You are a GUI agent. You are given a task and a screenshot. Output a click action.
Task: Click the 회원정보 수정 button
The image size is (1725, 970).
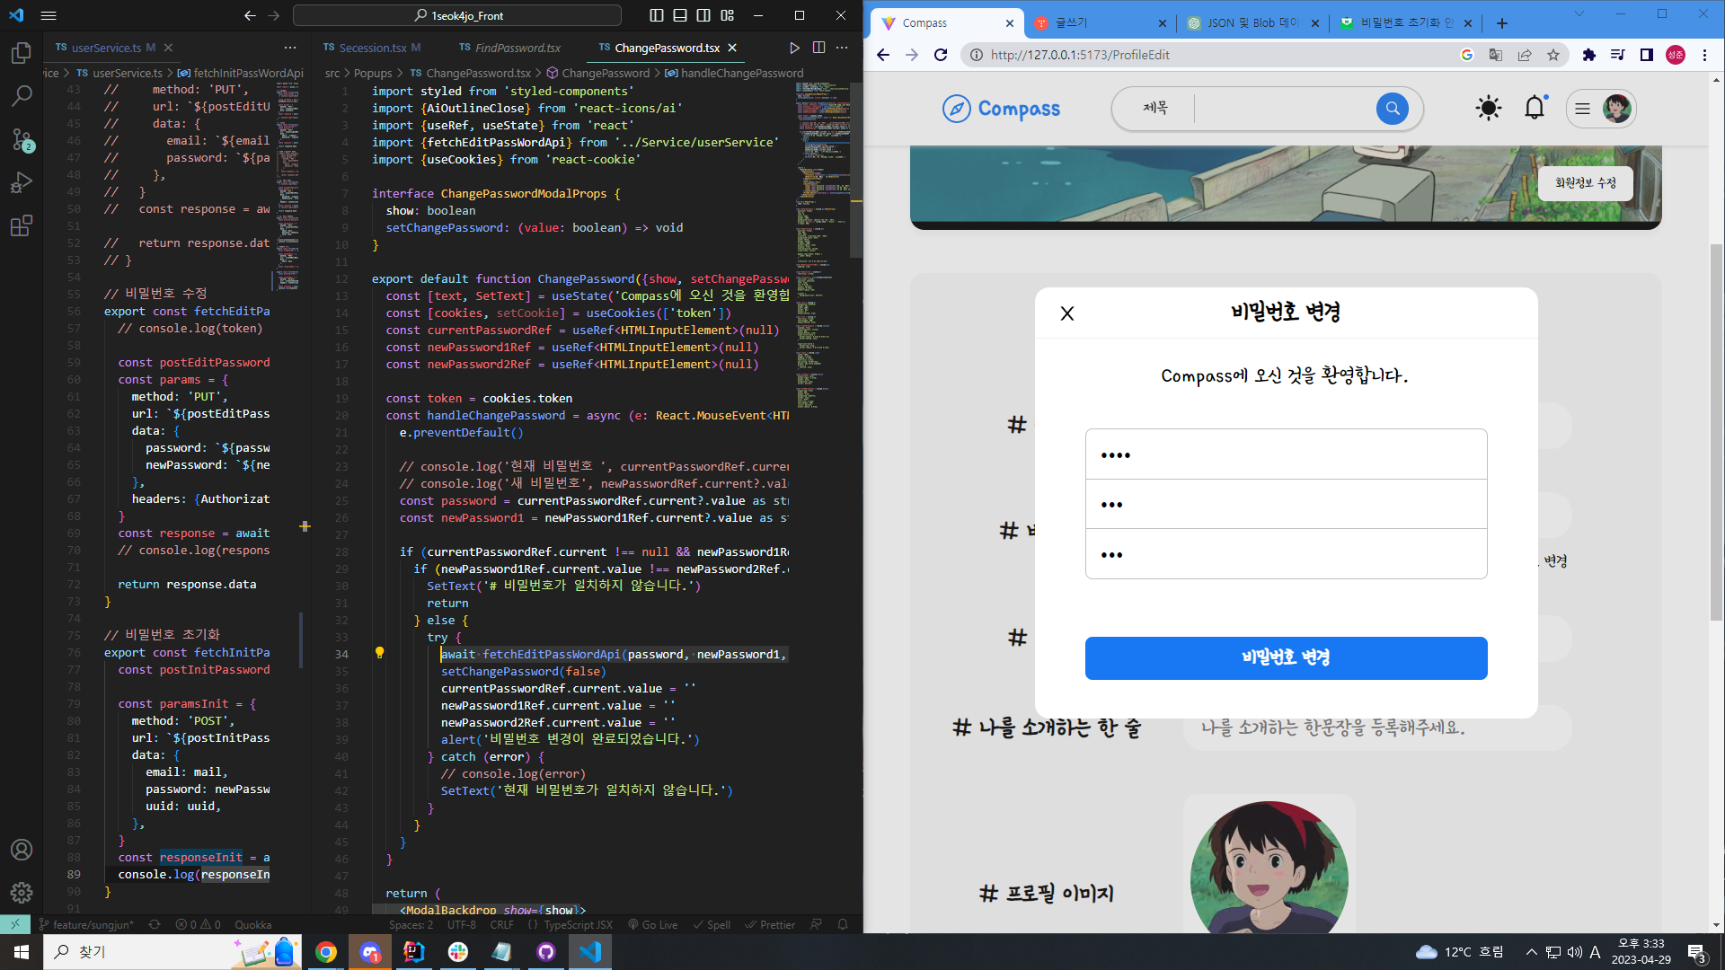click(x=1585, y=183)
